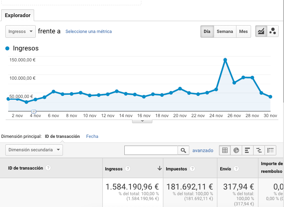Select the comparison view icon
The width and height of the screenshot is (284, 207).
tap(259, 150)
